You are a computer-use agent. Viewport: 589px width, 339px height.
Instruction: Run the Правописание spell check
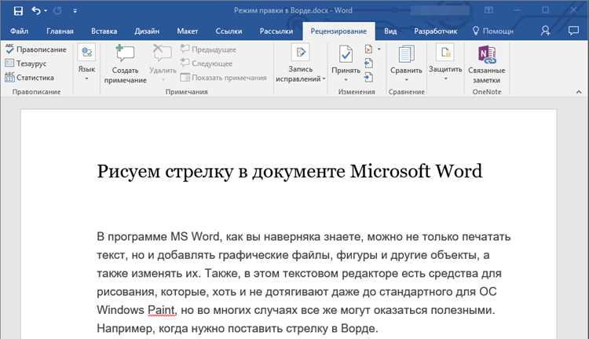35,49
